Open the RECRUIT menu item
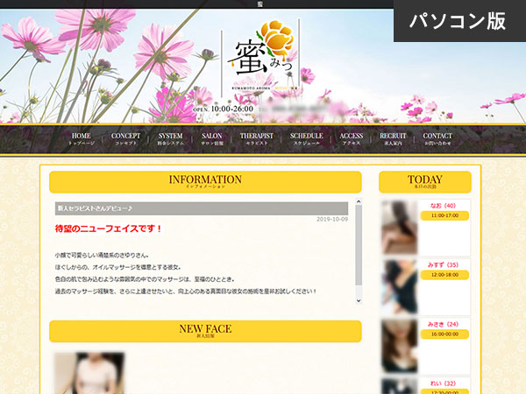 click(x=393, y=139)
